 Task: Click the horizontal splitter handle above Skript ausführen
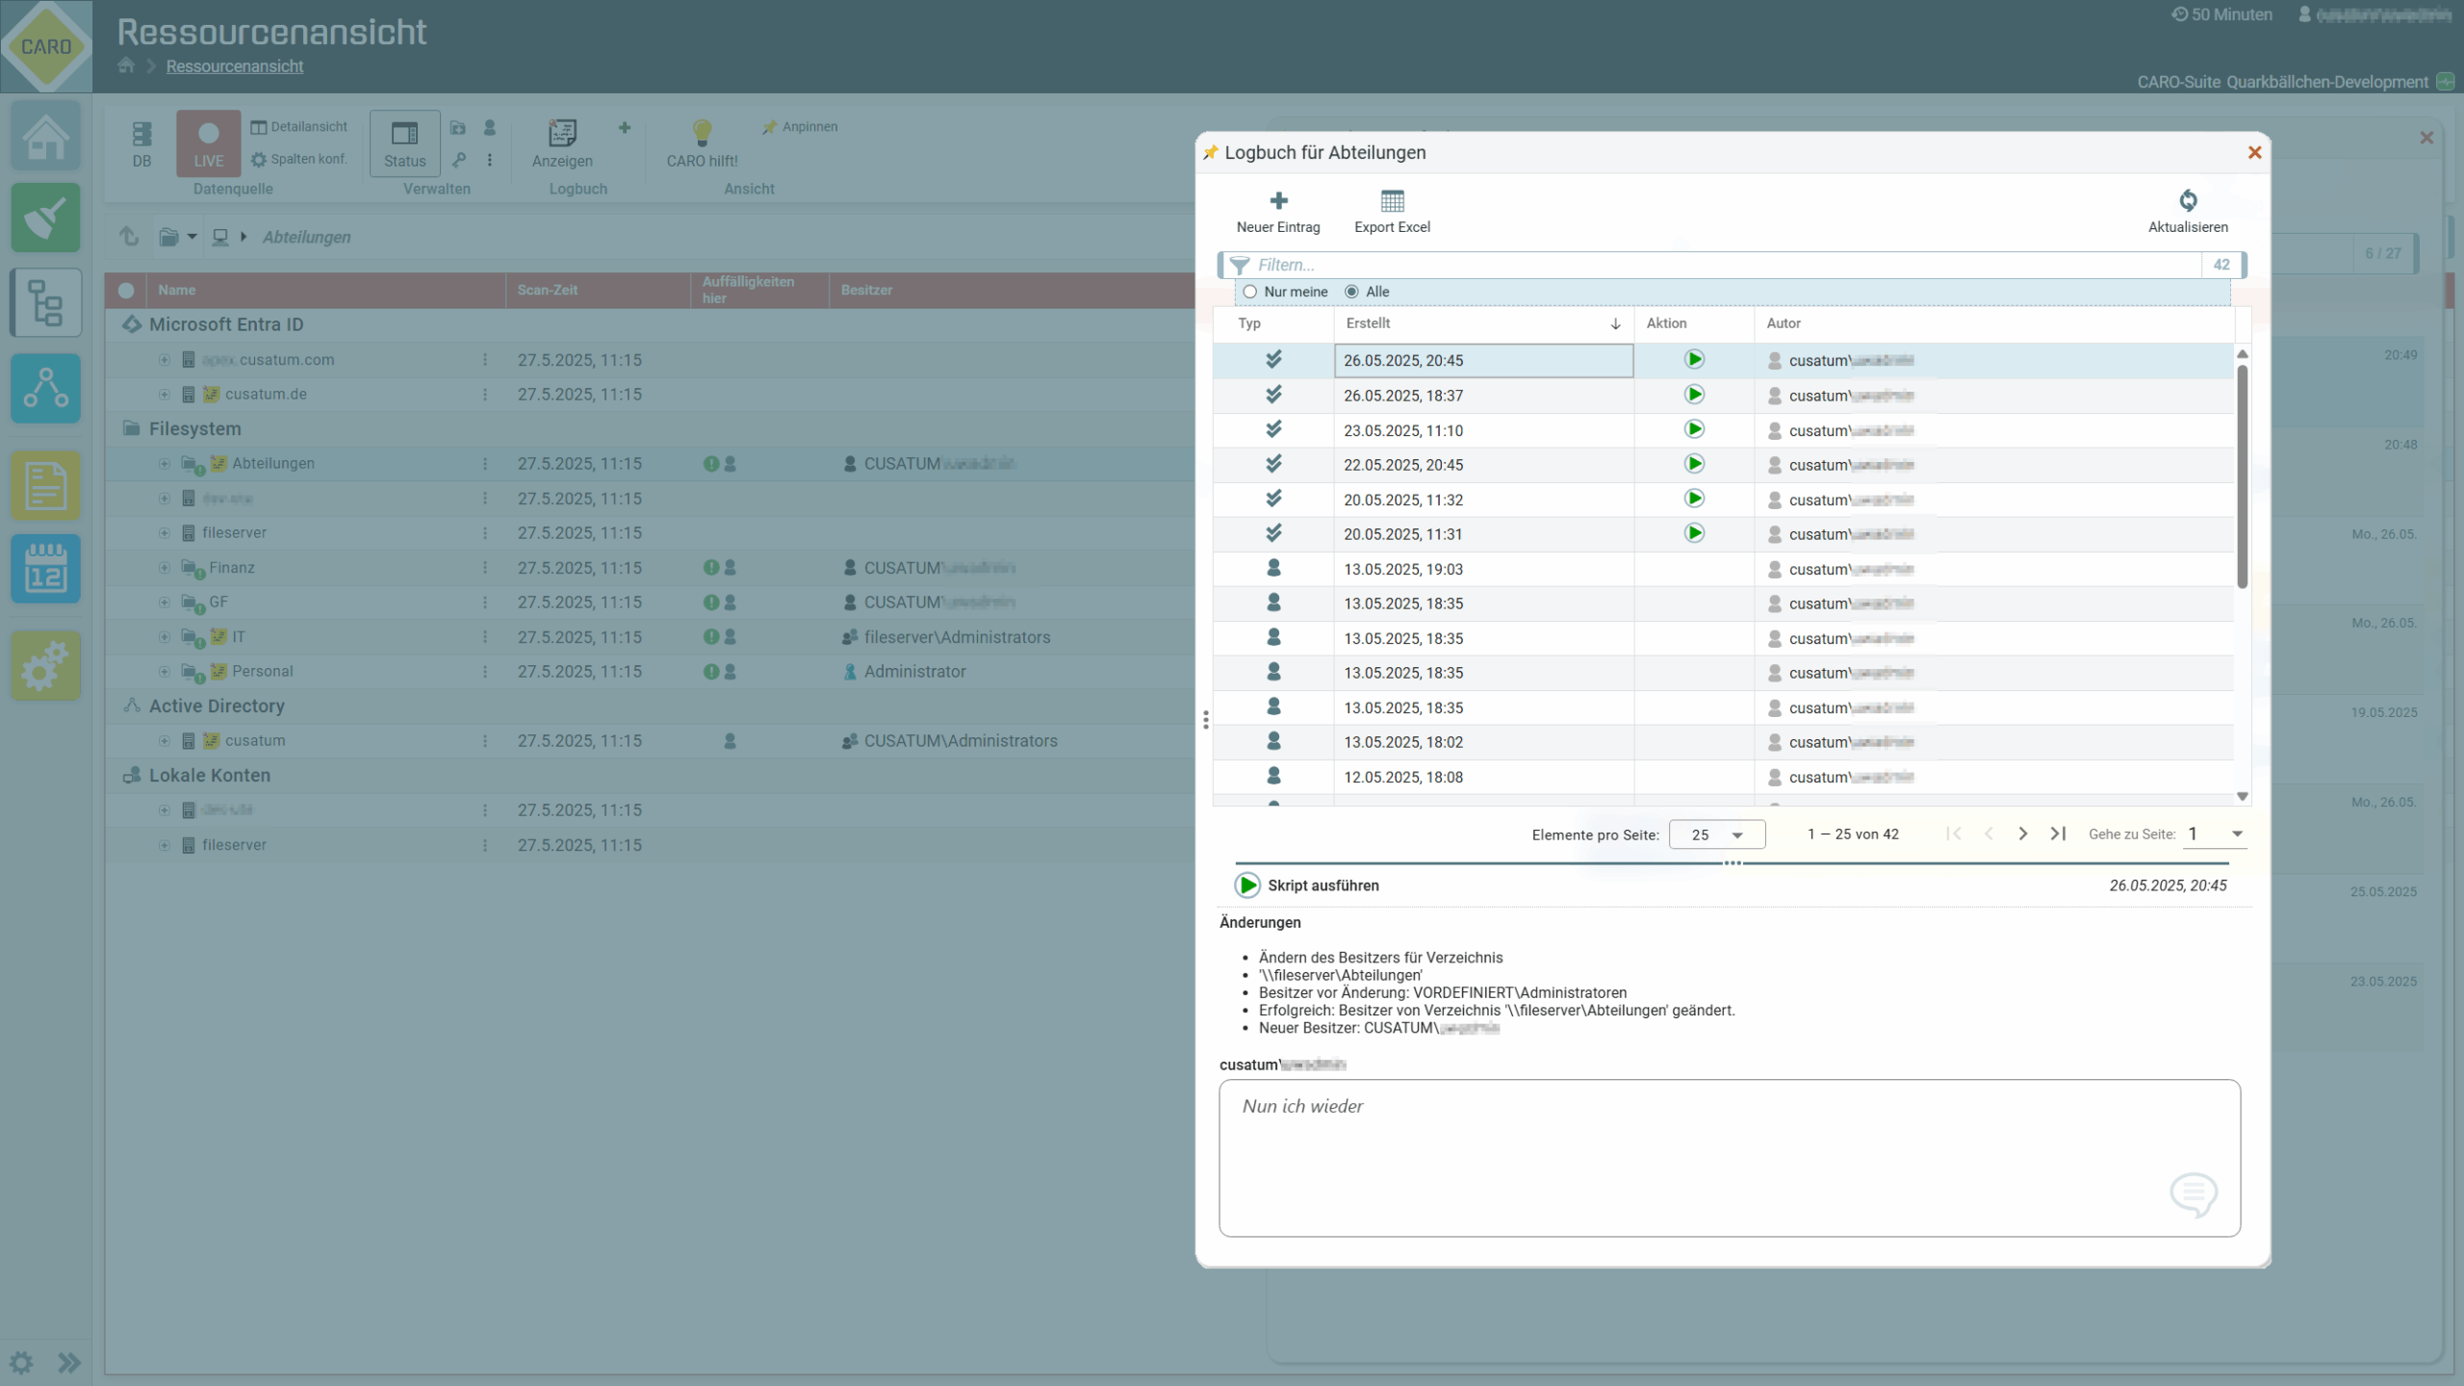pos(1732,863)
